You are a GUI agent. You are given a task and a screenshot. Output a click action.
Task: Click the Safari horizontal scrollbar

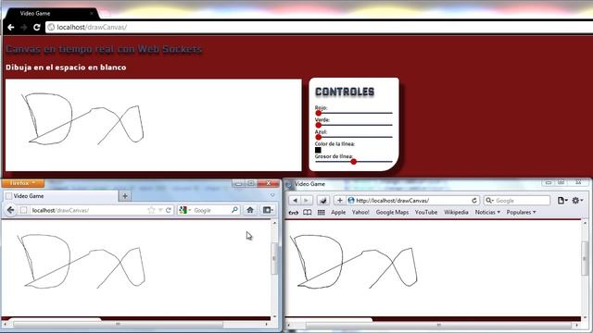coord(438,325)
